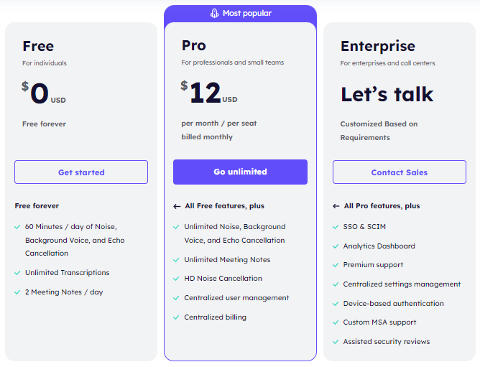Click the rocket icon beside Most popular

[x=214, y=13]
